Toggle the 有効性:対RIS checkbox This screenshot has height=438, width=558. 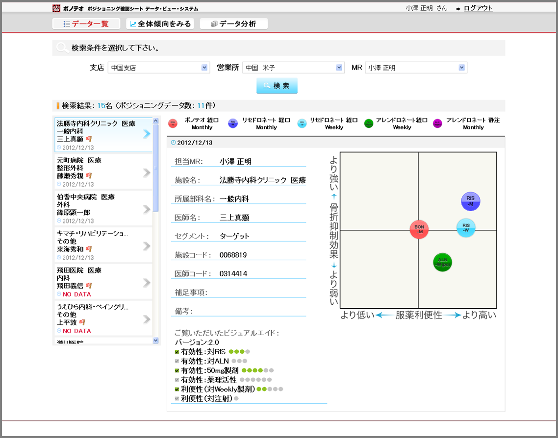point(177,352)
